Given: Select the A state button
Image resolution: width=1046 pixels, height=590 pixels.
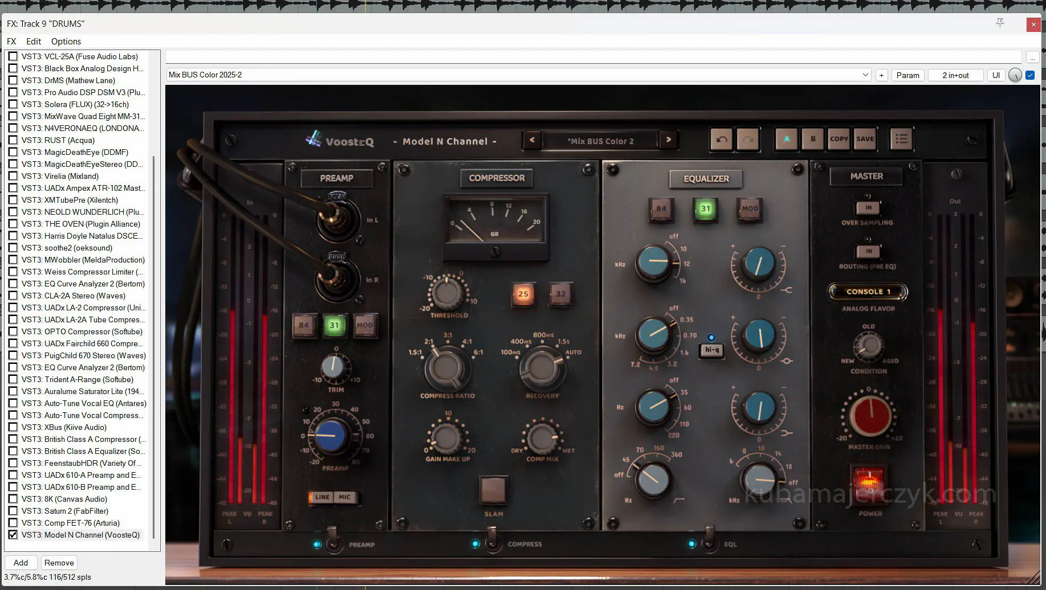Looking at the screenshot, I should (787, 139).
